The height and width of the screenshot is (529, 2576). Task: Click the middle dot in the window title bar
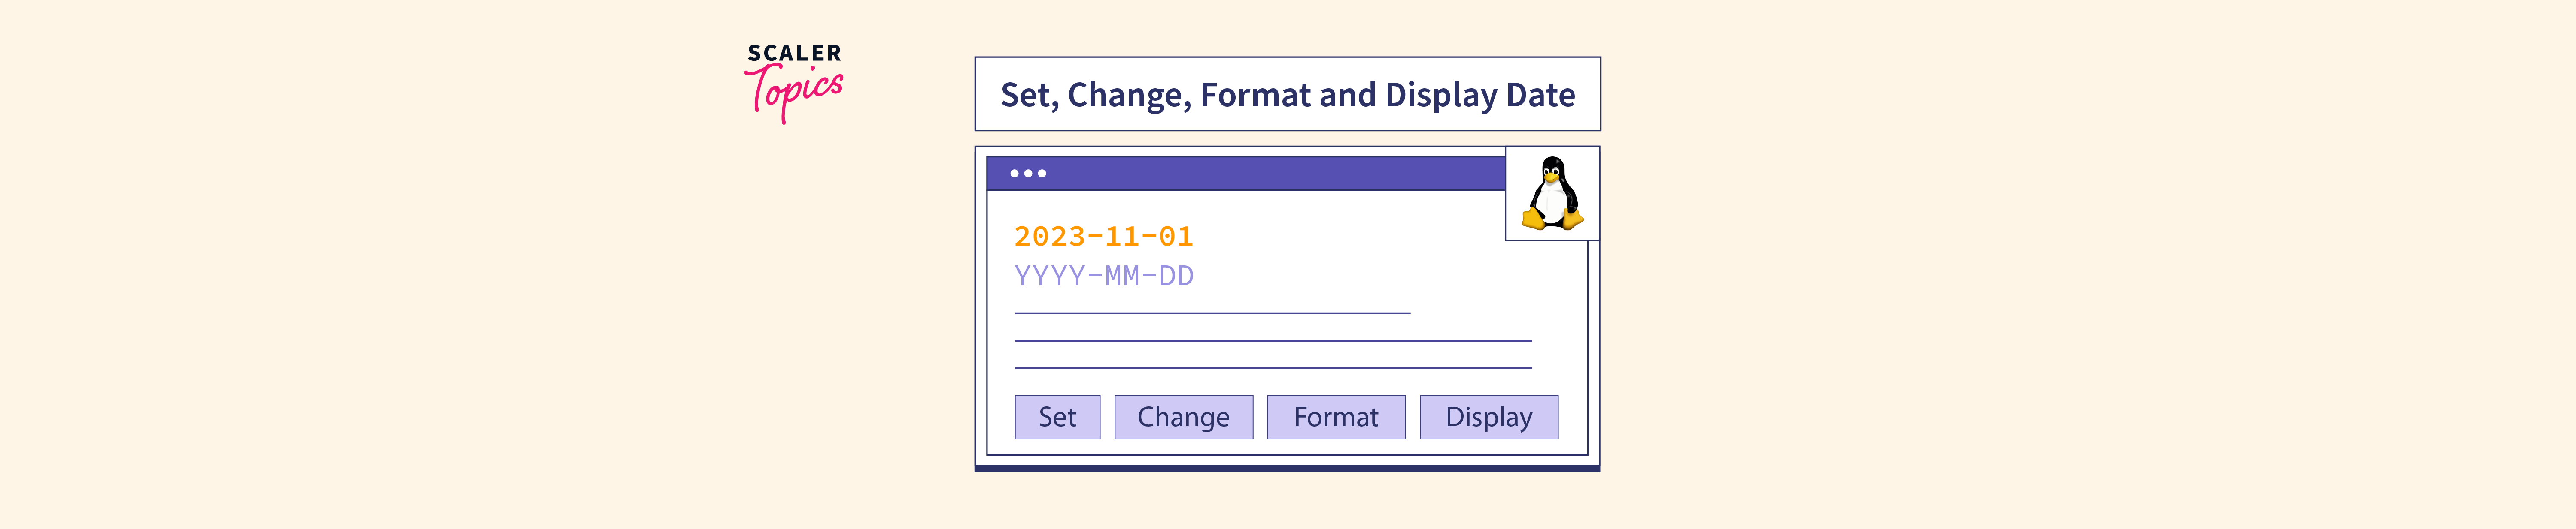(x=1028, y=174)
